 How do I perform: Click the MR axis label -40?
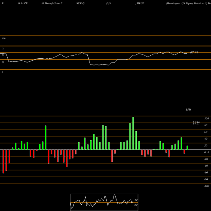tap(206, 166)
